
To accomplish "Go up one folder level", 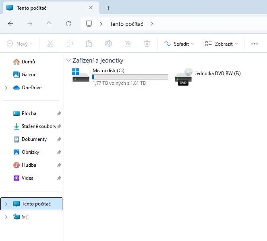I will coord(49,24).
